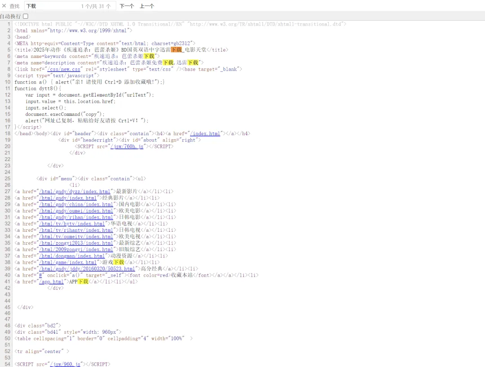The height and width of the screenshot is (367, 485).
Task: Open /html/zongyi2013/index.html link
Action: click(x=76, y=243)
